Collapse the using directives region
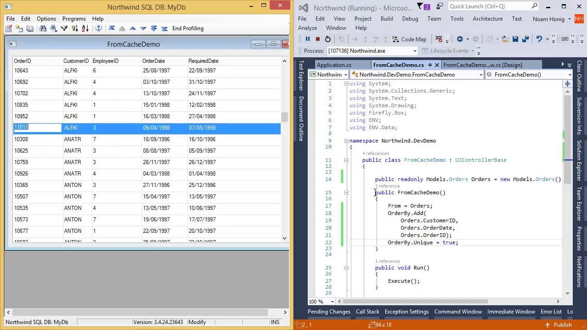Screen dimensions: 587x330 coord(346,84)
